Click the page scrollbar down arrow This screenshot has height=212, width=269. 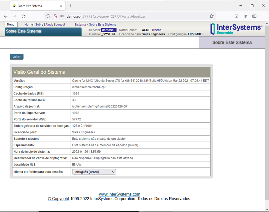(x=267, y=209)
